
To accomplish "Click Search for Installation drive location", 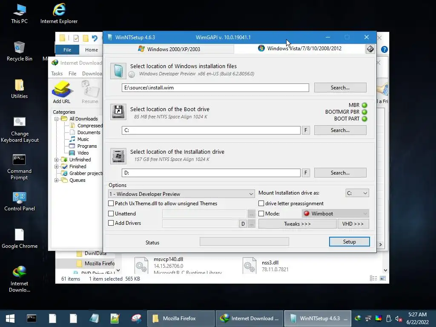I will coord(340,173).
